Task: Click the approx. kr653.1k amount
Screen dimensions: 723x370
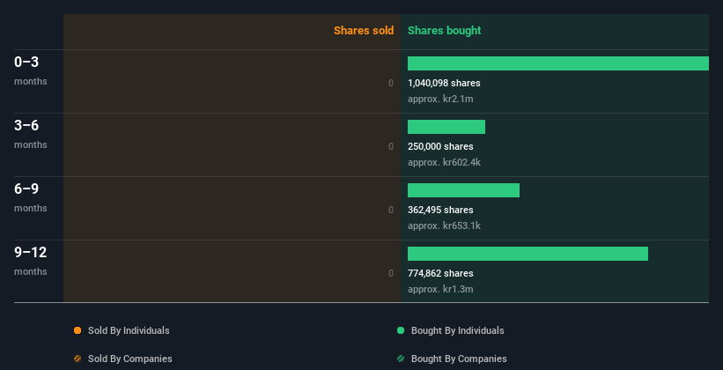Action: click(x=444, y=226)
